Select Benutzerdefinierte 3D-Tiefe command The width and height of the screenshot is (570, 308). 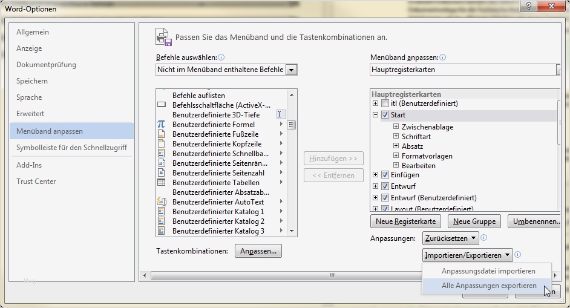click(x=216, y=115)
